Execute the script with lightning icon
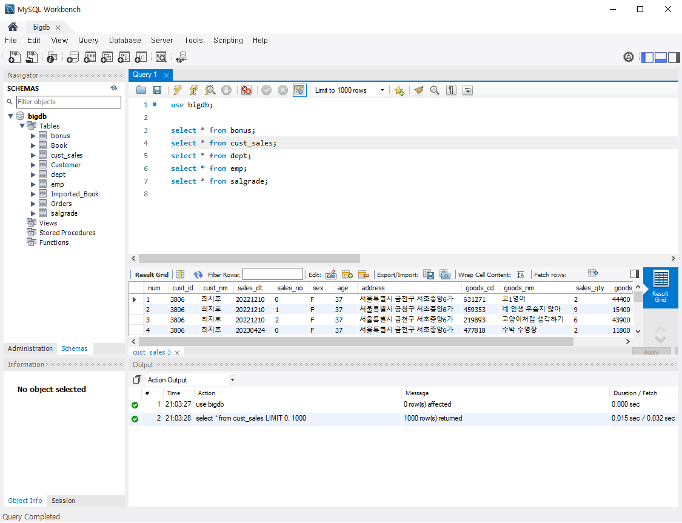 pyautogui.click(x=178, y=90)
